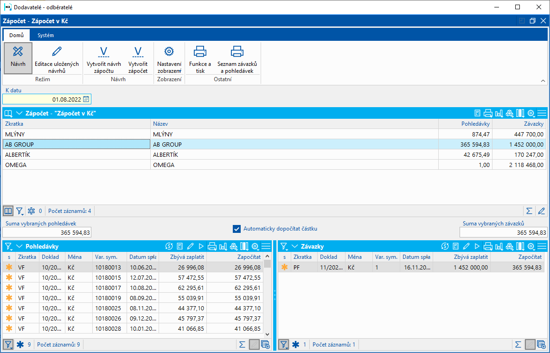This screenshot has width=550, height=353.
Task: Collapse the Závazky panel chevron
Action: [x=295, y=246]
